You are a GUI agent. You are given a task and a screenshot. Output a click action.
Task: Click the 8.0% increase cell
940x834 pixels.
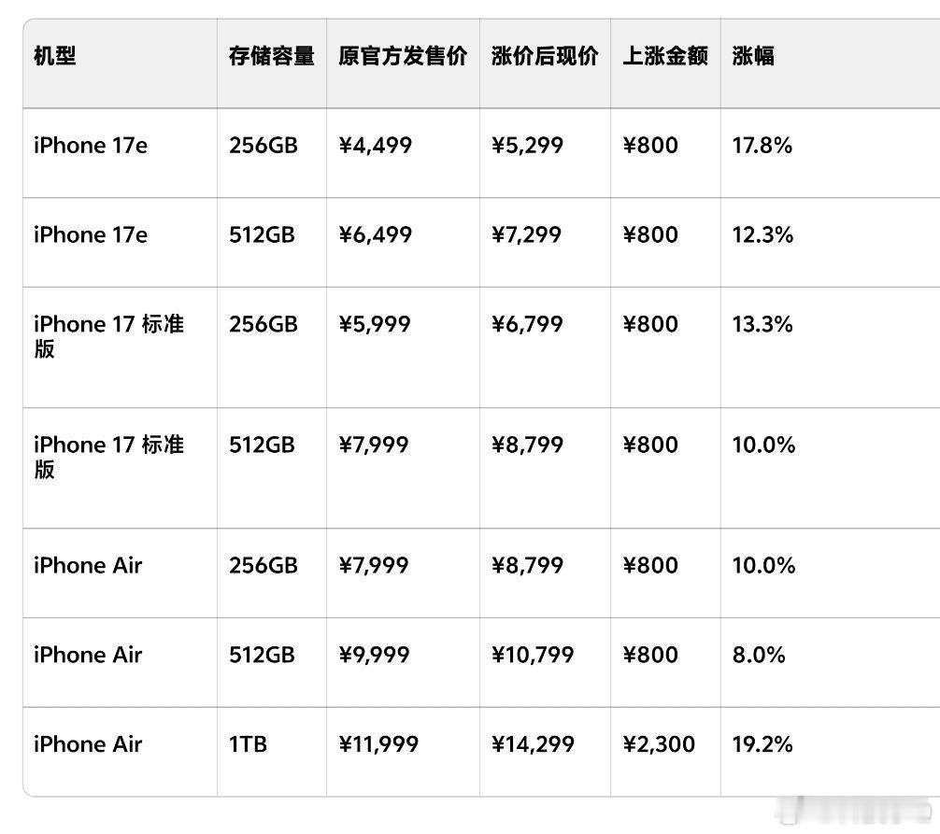click(759, 655)
